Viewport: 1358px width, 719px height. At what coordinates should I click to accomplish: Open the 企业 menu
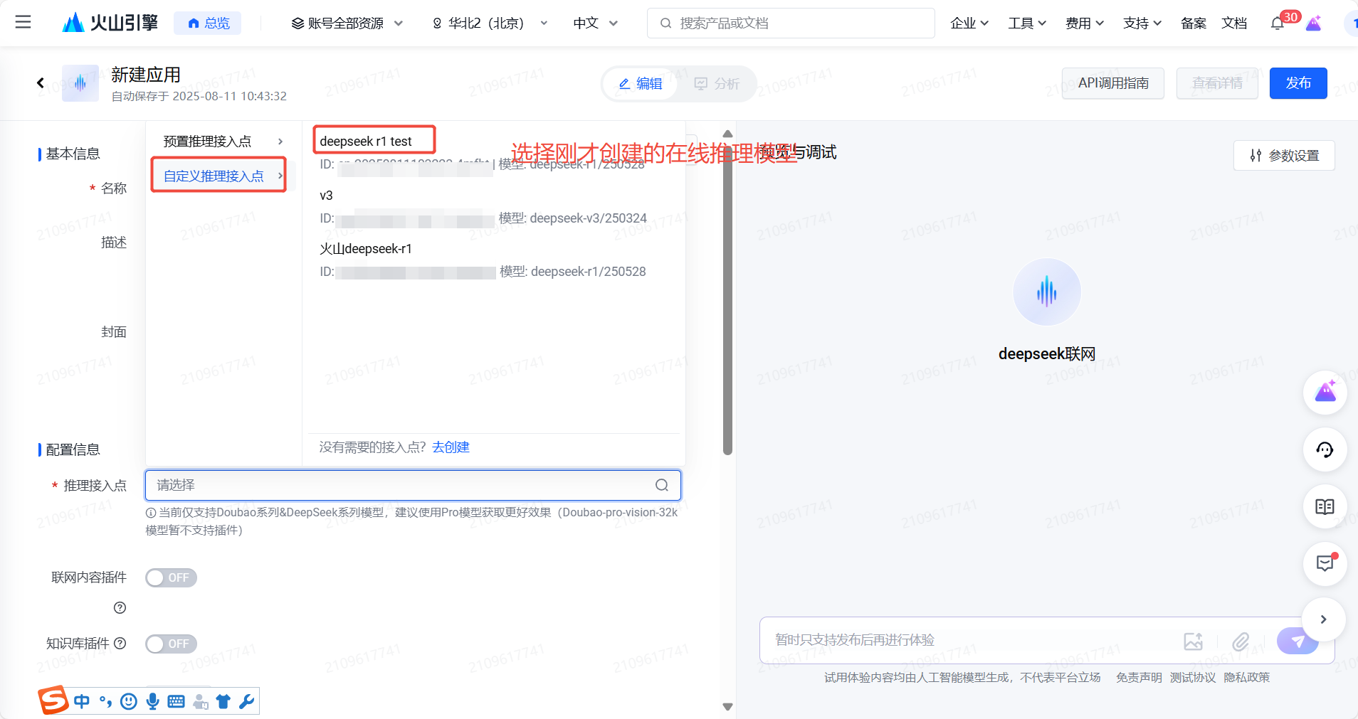click(x=969, y=23)
